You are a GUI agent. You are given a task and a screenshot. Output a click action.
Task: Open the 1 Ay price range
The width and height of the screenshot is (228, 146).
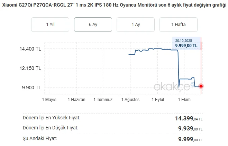pos(136,25)
